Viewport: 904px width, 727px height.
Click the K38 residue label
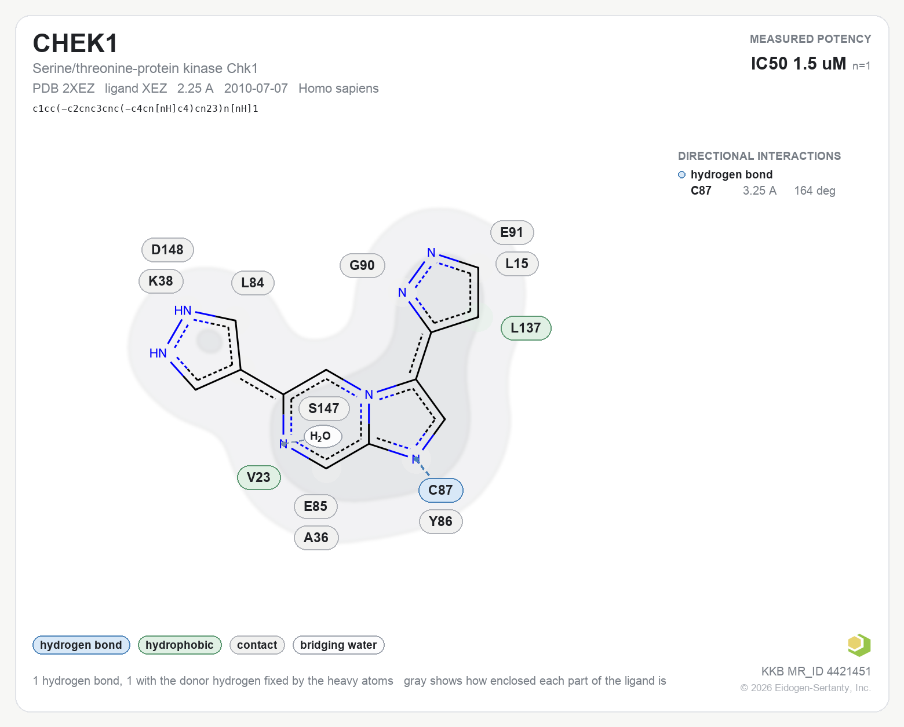point(161,281)
